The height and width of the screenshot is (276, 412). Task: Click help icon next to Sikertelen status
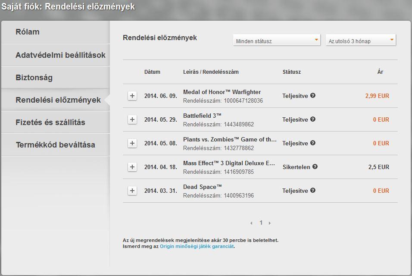[315, 166]
